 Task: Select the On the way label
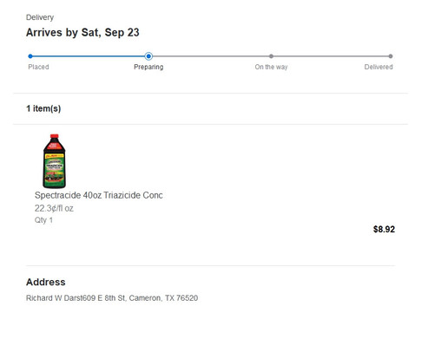[271, 67]
